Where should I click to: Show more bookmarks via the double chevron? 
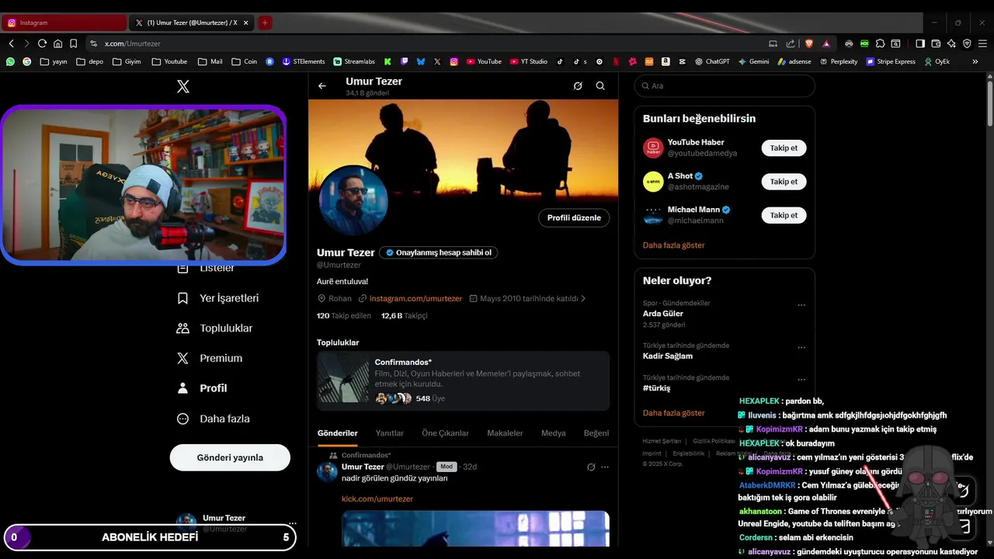975,61
